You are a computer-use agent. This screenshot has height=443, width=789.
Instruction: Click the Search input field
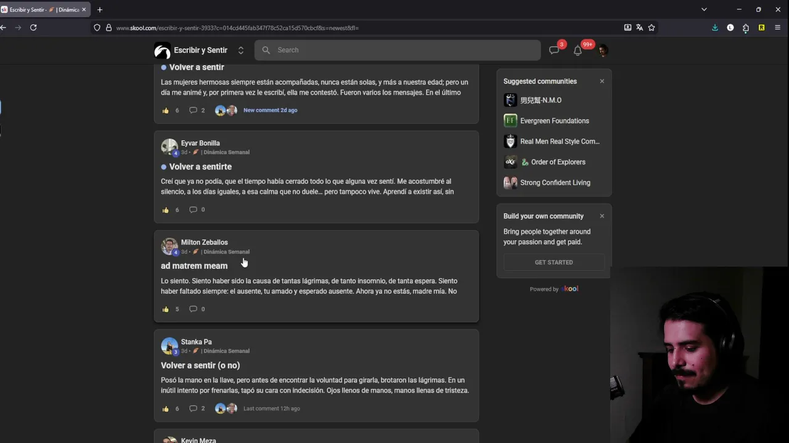pos(398,50)
